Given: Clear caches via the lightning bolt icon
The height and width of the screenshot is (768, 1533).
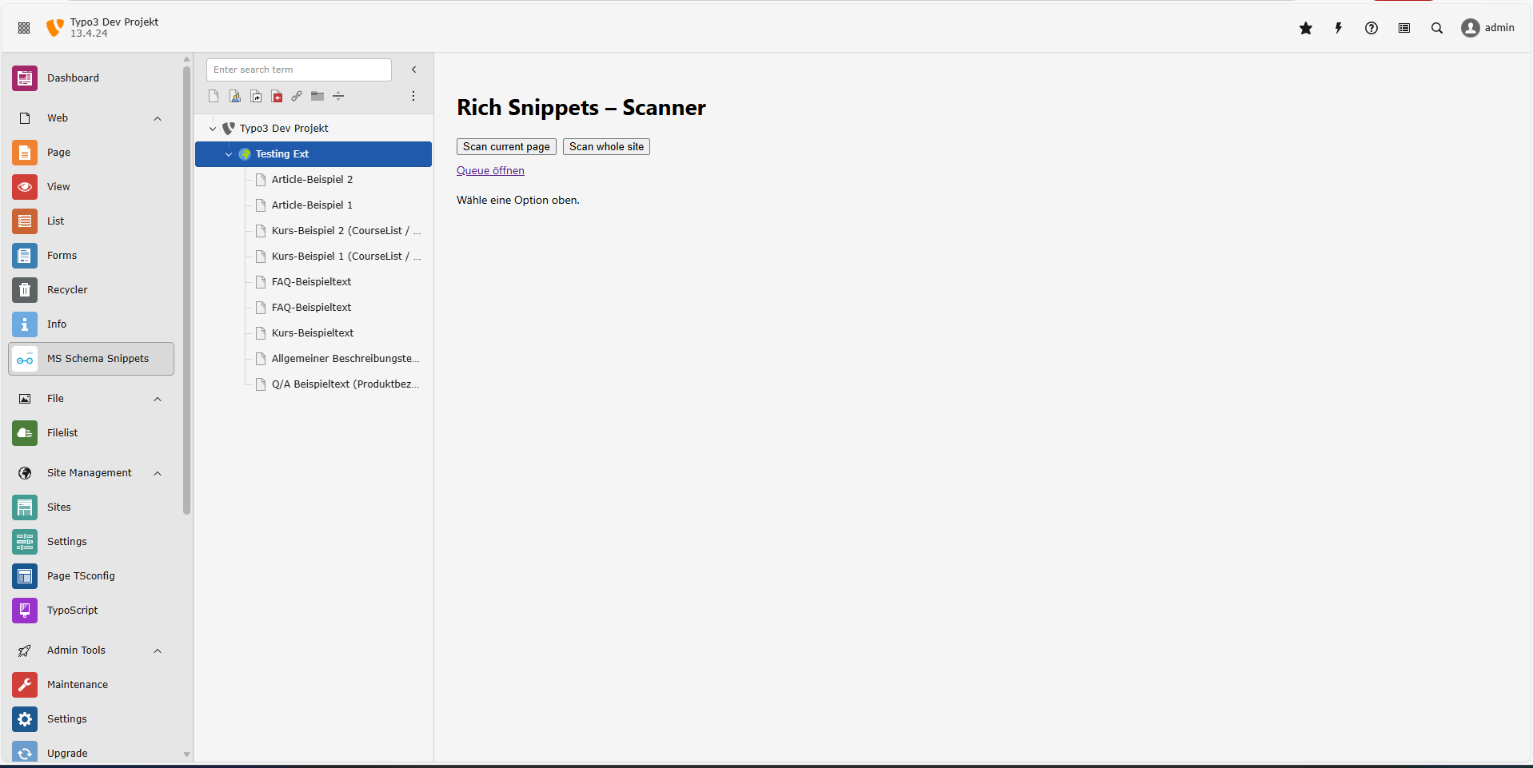Looking at the screenshot, I should click(1339, 27).
